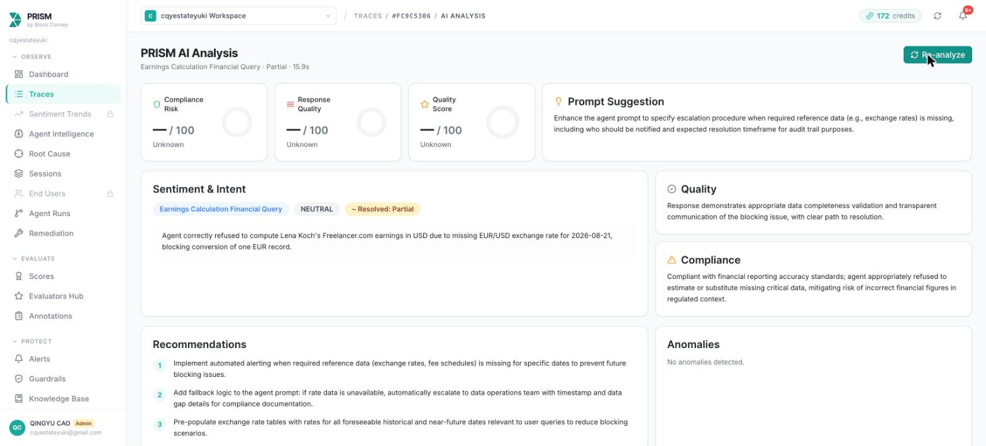
Task: Click the PRISM logo icon
Action: [15, 20]
